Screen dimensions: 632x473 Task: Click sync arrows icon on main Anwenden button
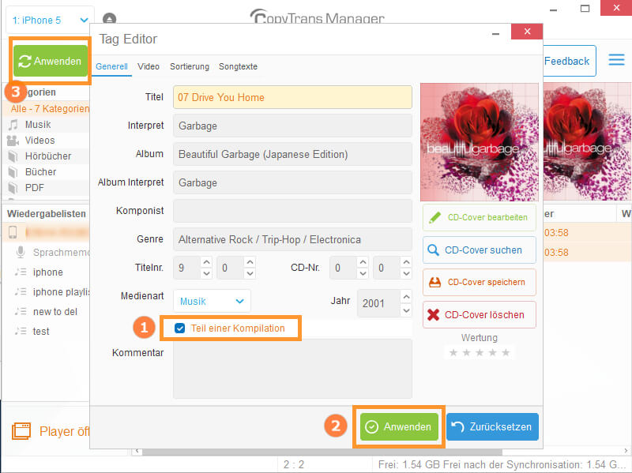click(x=24, y=62)
